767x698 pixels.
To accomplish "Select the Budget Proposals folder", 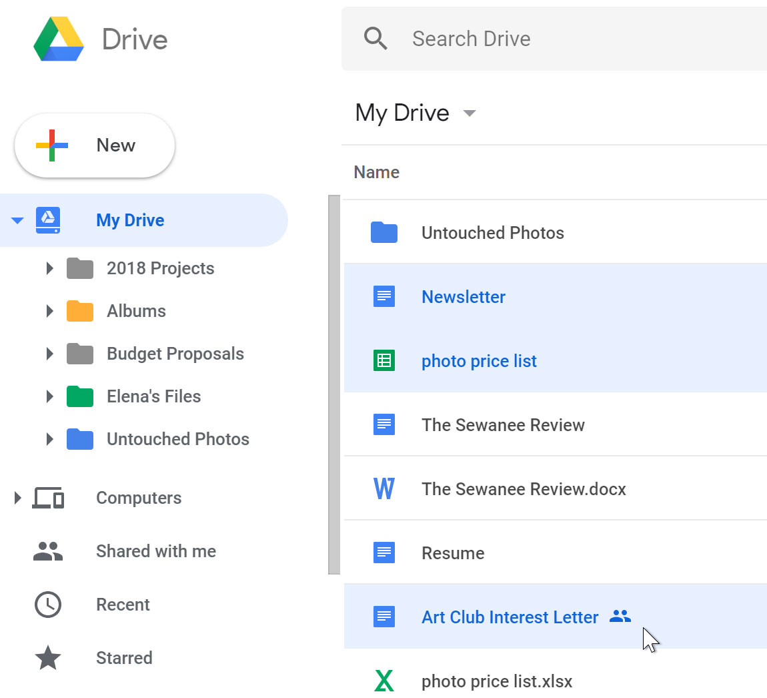I will (x=175, y=354).
